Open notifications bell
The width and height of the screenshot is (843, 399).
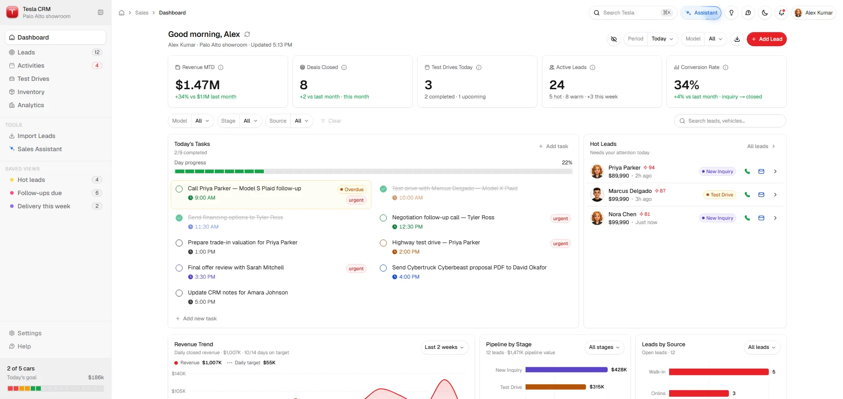point(782,13)
